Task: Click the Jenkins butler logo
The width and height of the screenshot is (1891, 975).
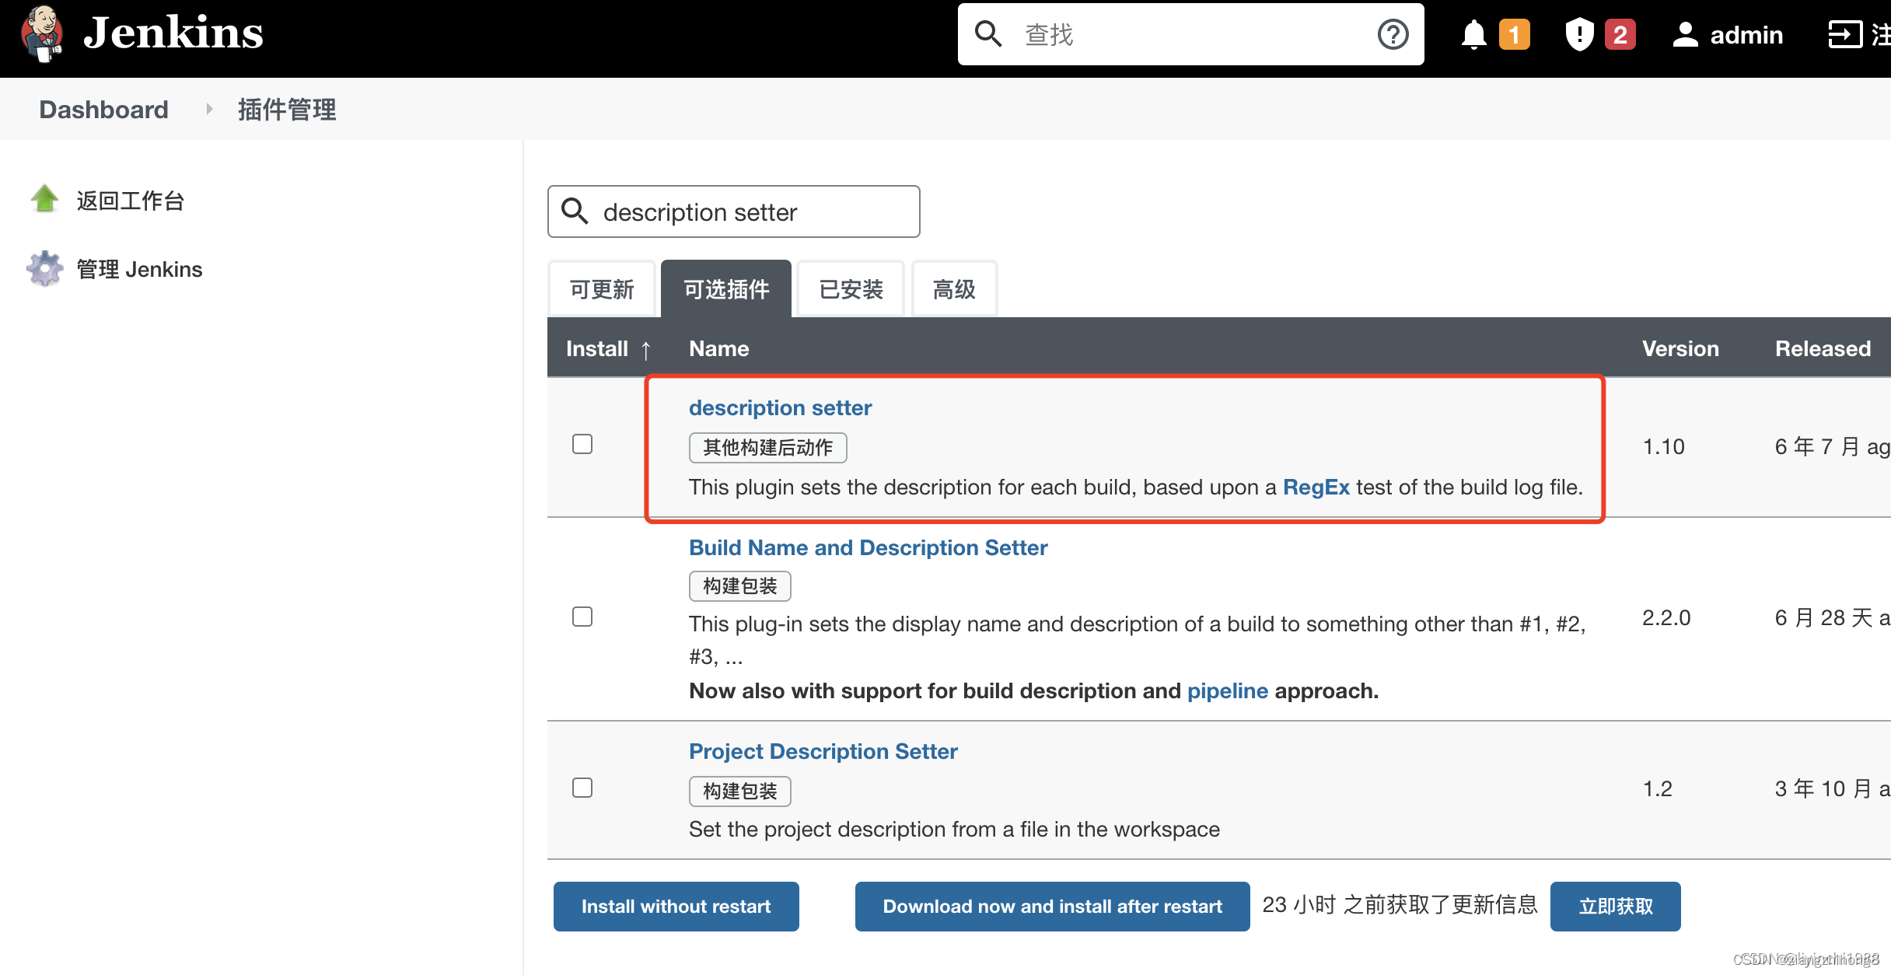Action: (x=42, y=34)
